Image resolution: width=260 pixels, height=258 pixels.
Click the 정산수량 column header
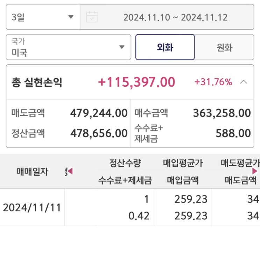click(125, 163)
